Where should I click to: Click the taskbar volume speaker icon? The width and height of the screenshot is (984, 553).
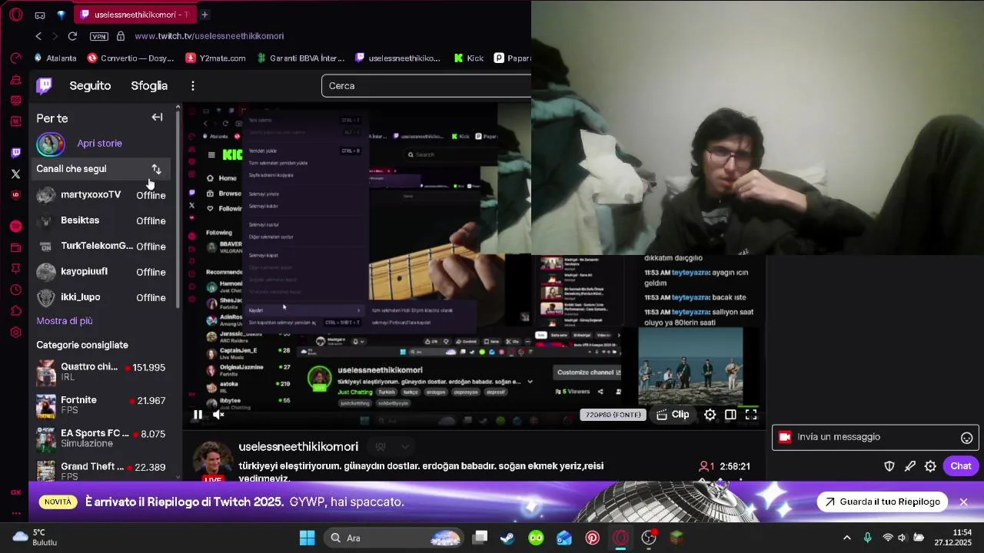pyautogui.click(x=902, y=538)
